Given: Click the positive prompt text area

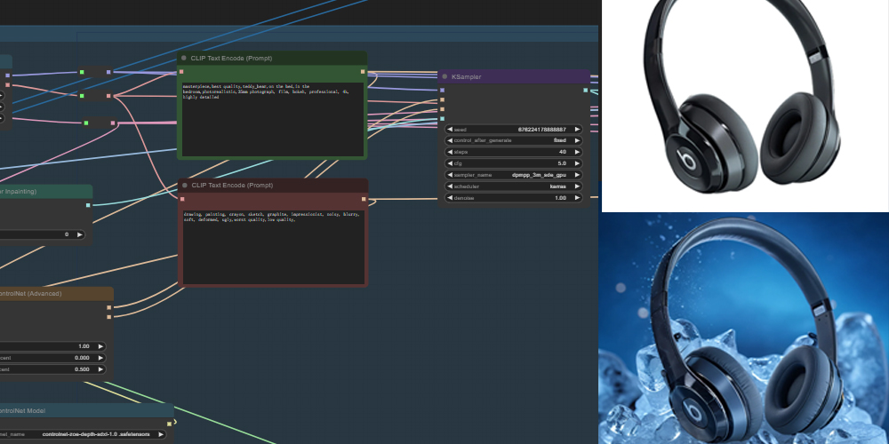Looking at the screenshot, I should tap(272, 120).
